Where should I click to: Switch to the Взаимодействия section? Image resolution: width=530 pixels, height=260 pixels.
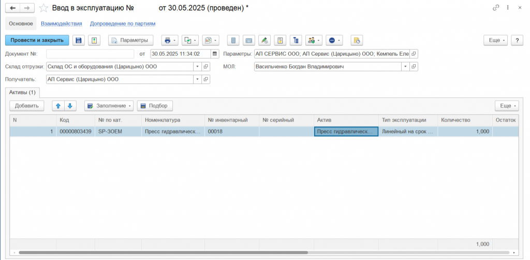coord(62,24)
